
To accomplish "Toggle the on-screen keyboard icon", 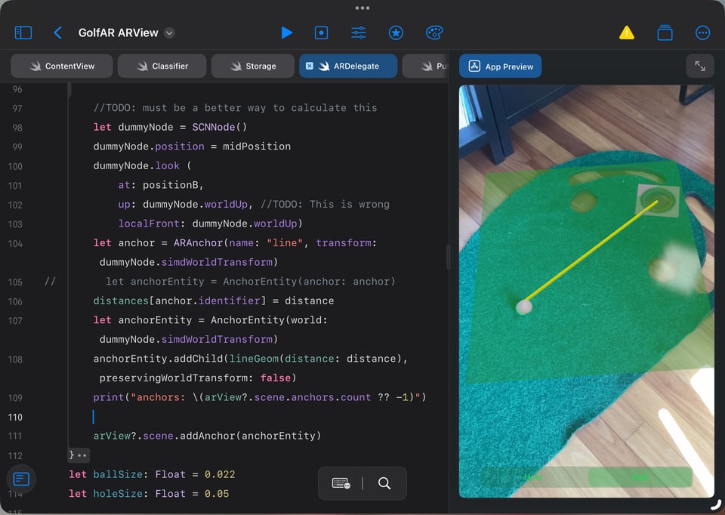I will [x=341, y=483].
